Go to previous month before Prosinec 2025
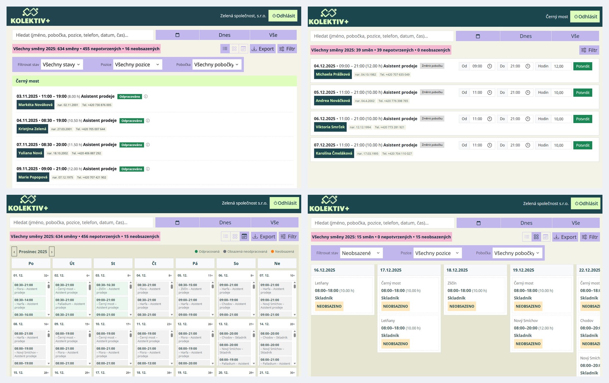 tap(14, 252)
